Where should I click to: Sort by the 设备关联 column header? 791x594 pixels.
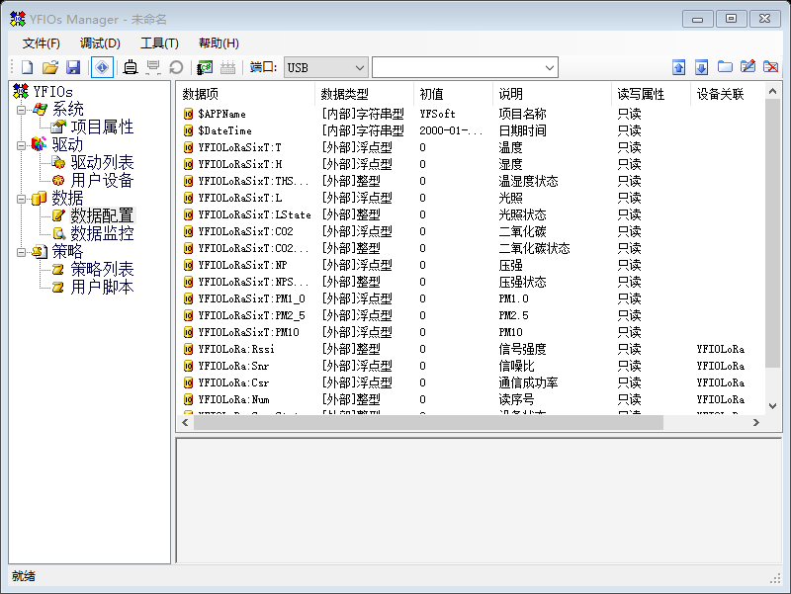(728, 94)
